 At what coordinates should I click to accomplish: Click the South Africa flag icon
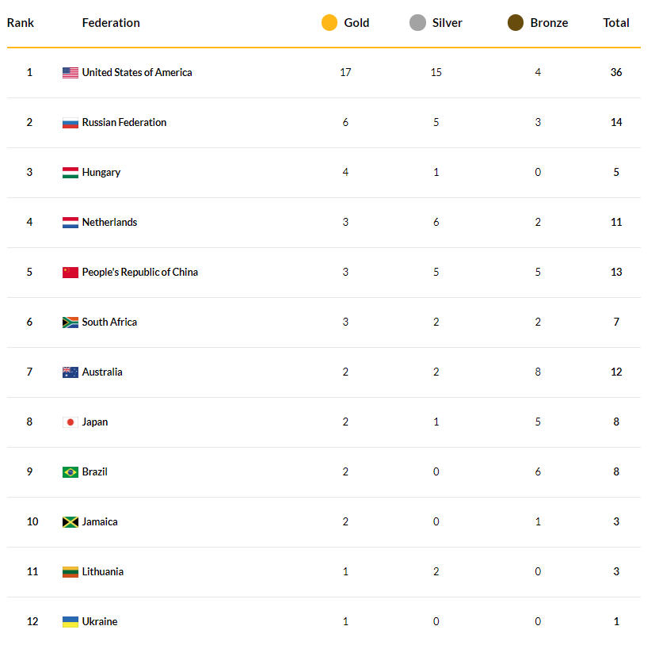[x=70, y=322]
